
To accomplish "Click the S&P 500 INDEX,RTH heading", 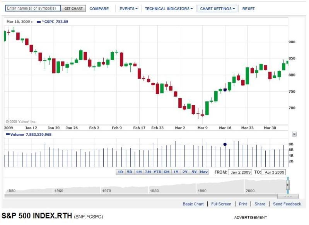I will click(37, 216).
